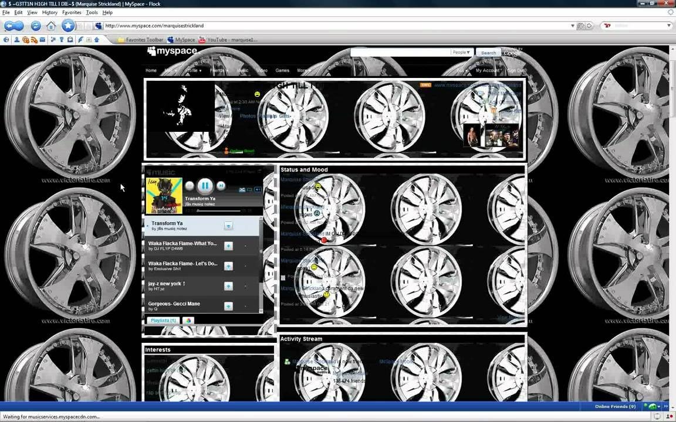Open the browser home page icon
Image resolution: width=676 pixels, height=422 pixels.
point(51,26)
